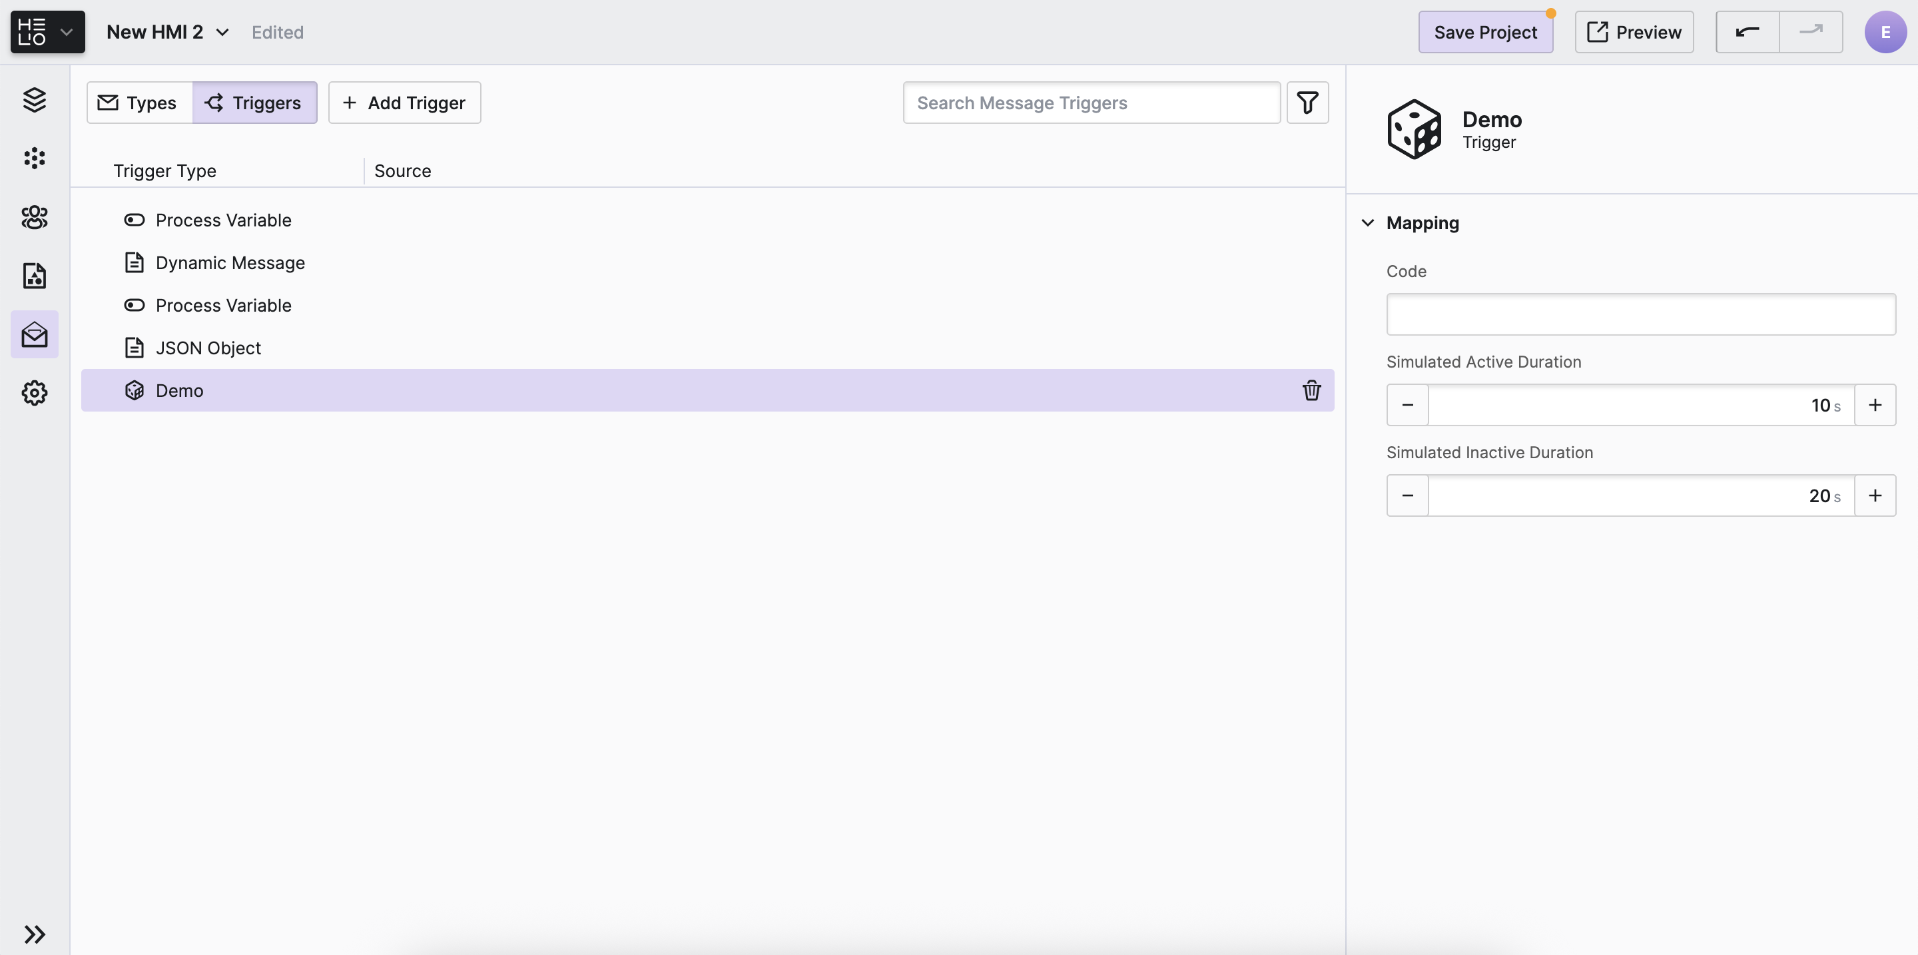
Task: Open the shapes document sidebar icon
Action: [34, 276]
